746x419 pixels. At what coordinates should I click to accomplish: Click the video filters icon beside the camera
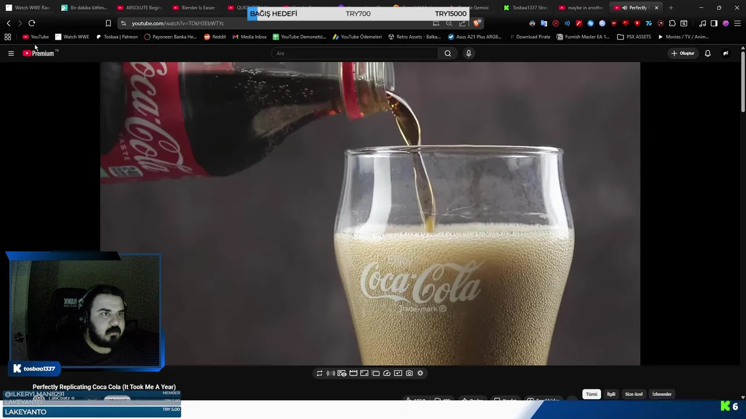pos(398,373)
